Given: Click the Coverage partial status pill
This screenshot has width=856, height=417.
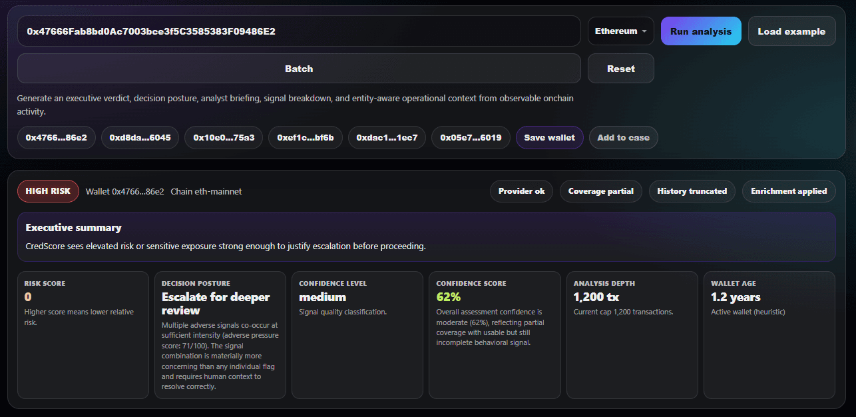Looking at the screenshot, I should coord(601,191).
